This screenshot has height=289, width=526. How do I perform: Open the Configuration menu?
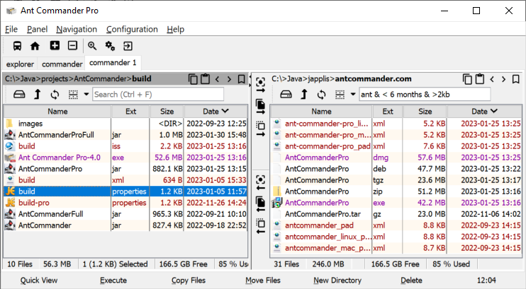132,30
